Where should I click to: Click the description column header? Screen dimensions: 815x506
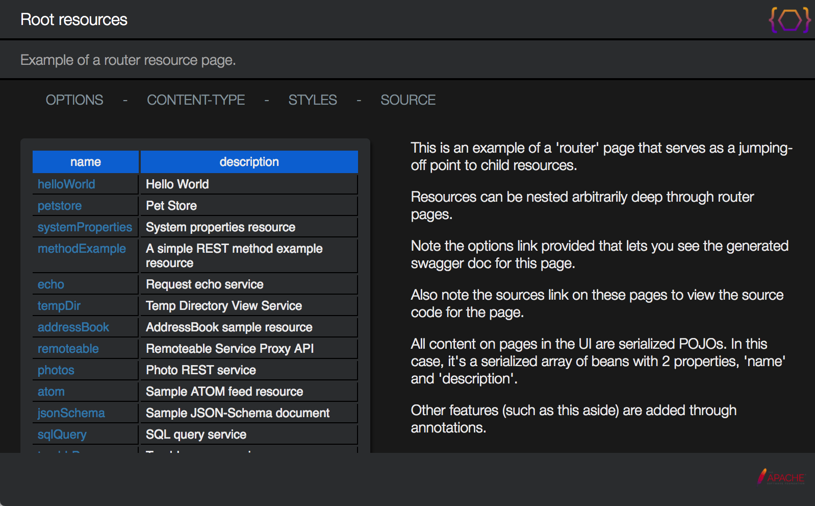click(x=249, y=162)
